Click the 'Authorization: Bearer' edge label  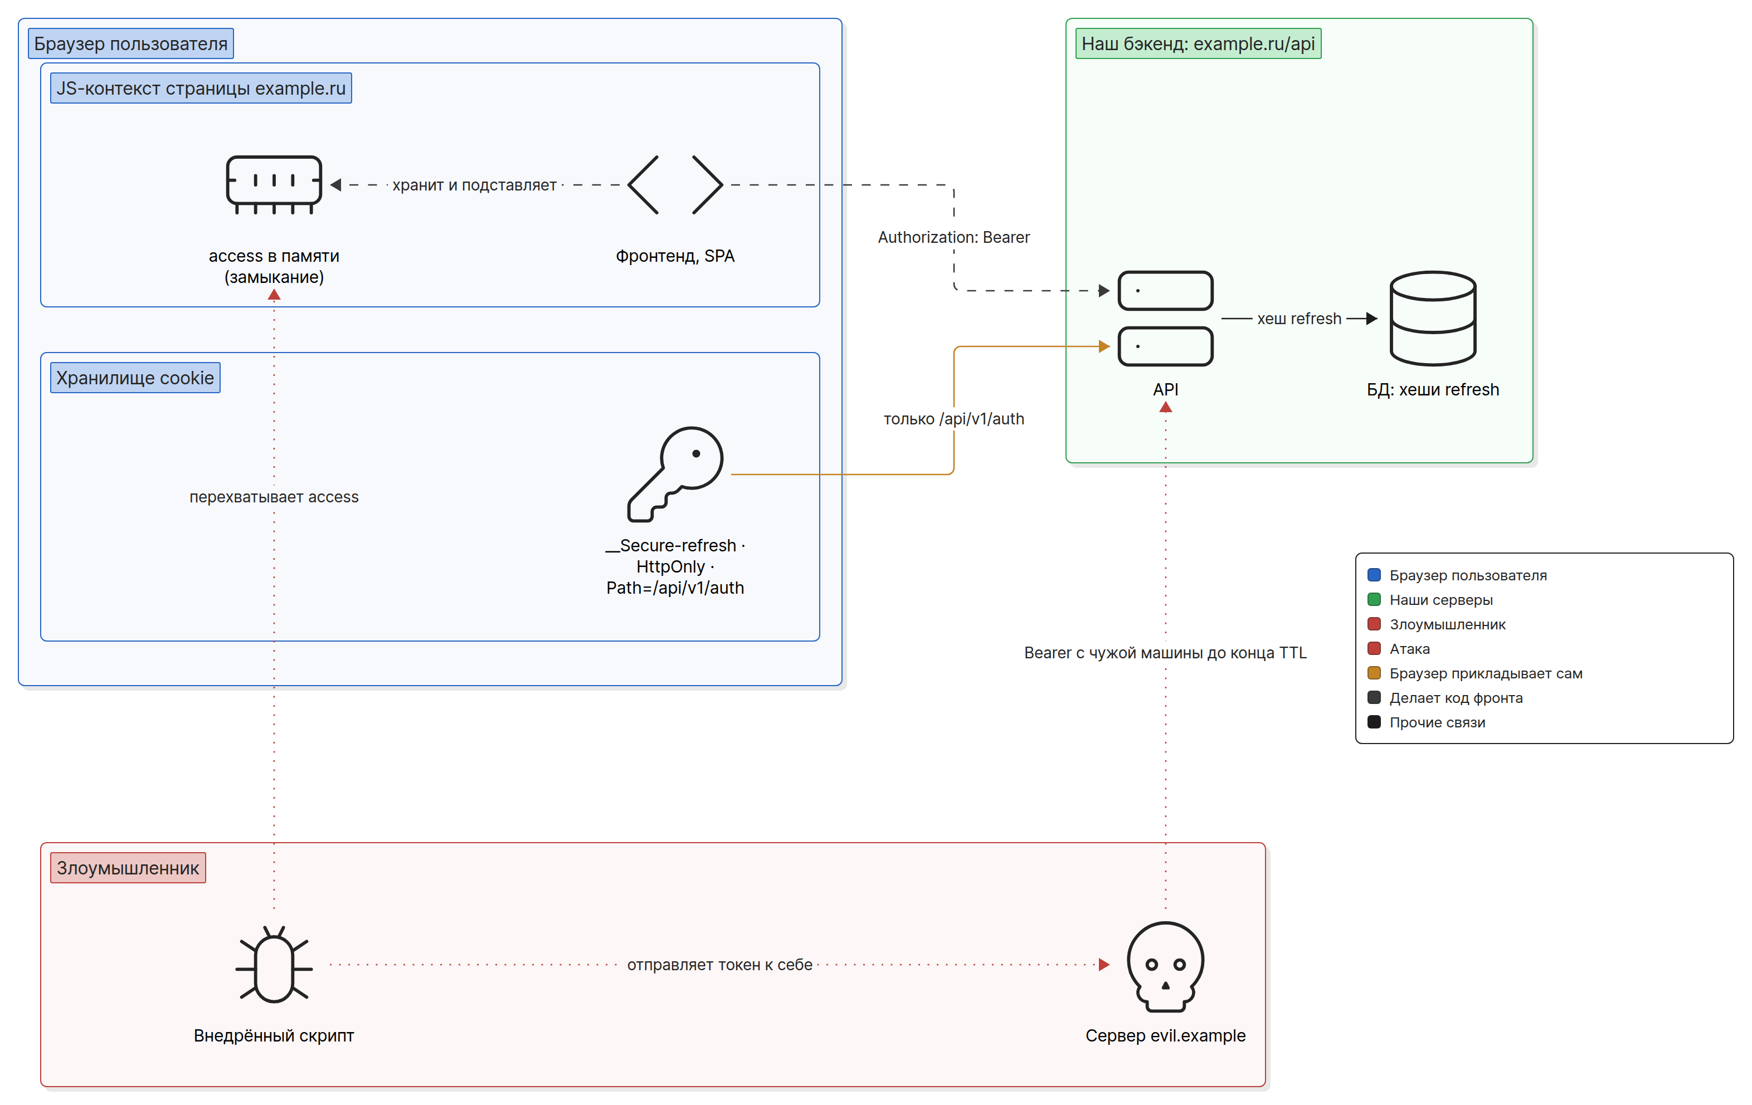(x=953, y=237)
